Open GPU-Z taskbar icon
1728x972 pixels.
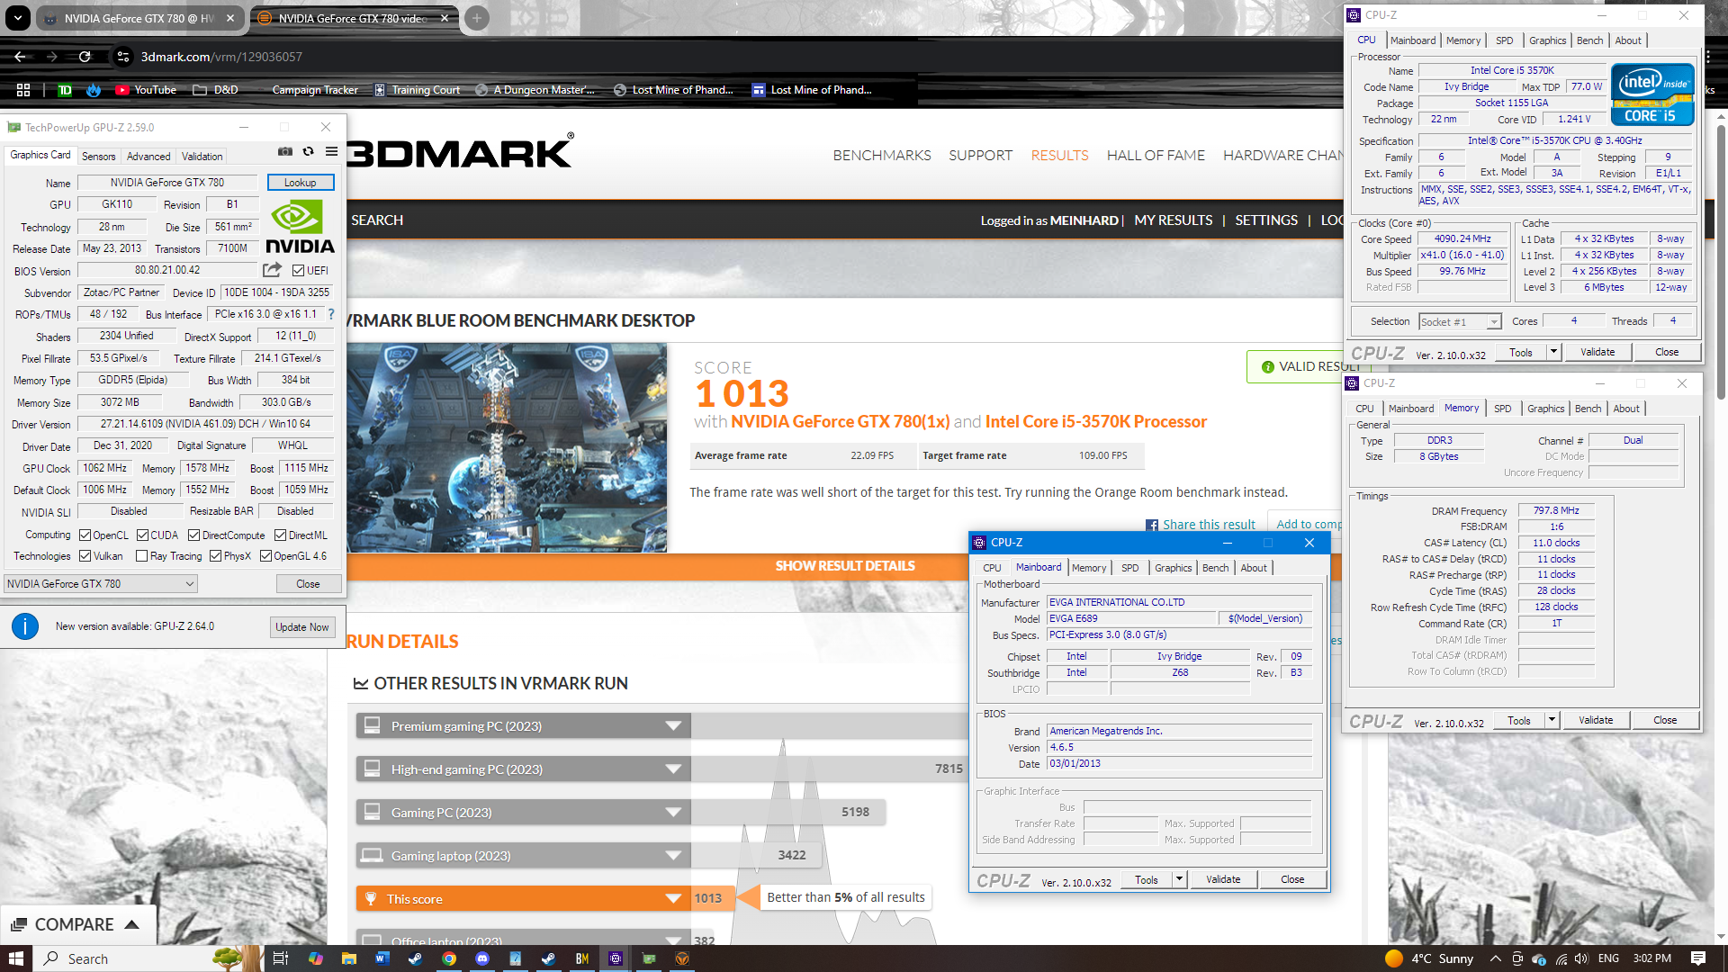[x=649, y=958]
